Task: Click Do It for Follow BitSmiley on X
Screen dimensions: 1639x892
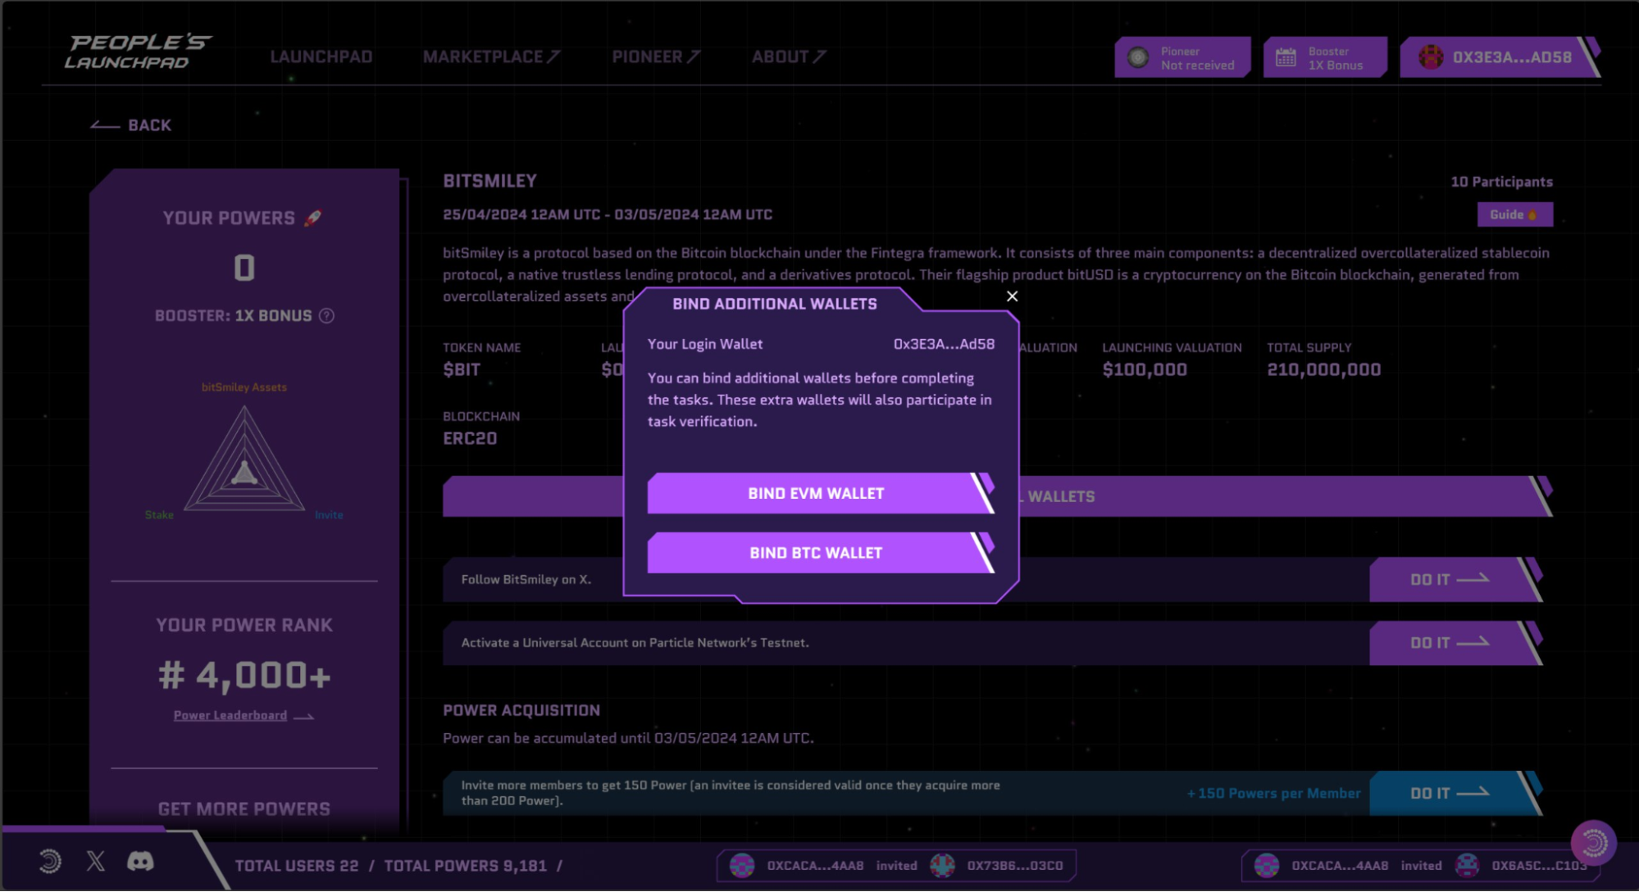Action: tap(1449, 579)
